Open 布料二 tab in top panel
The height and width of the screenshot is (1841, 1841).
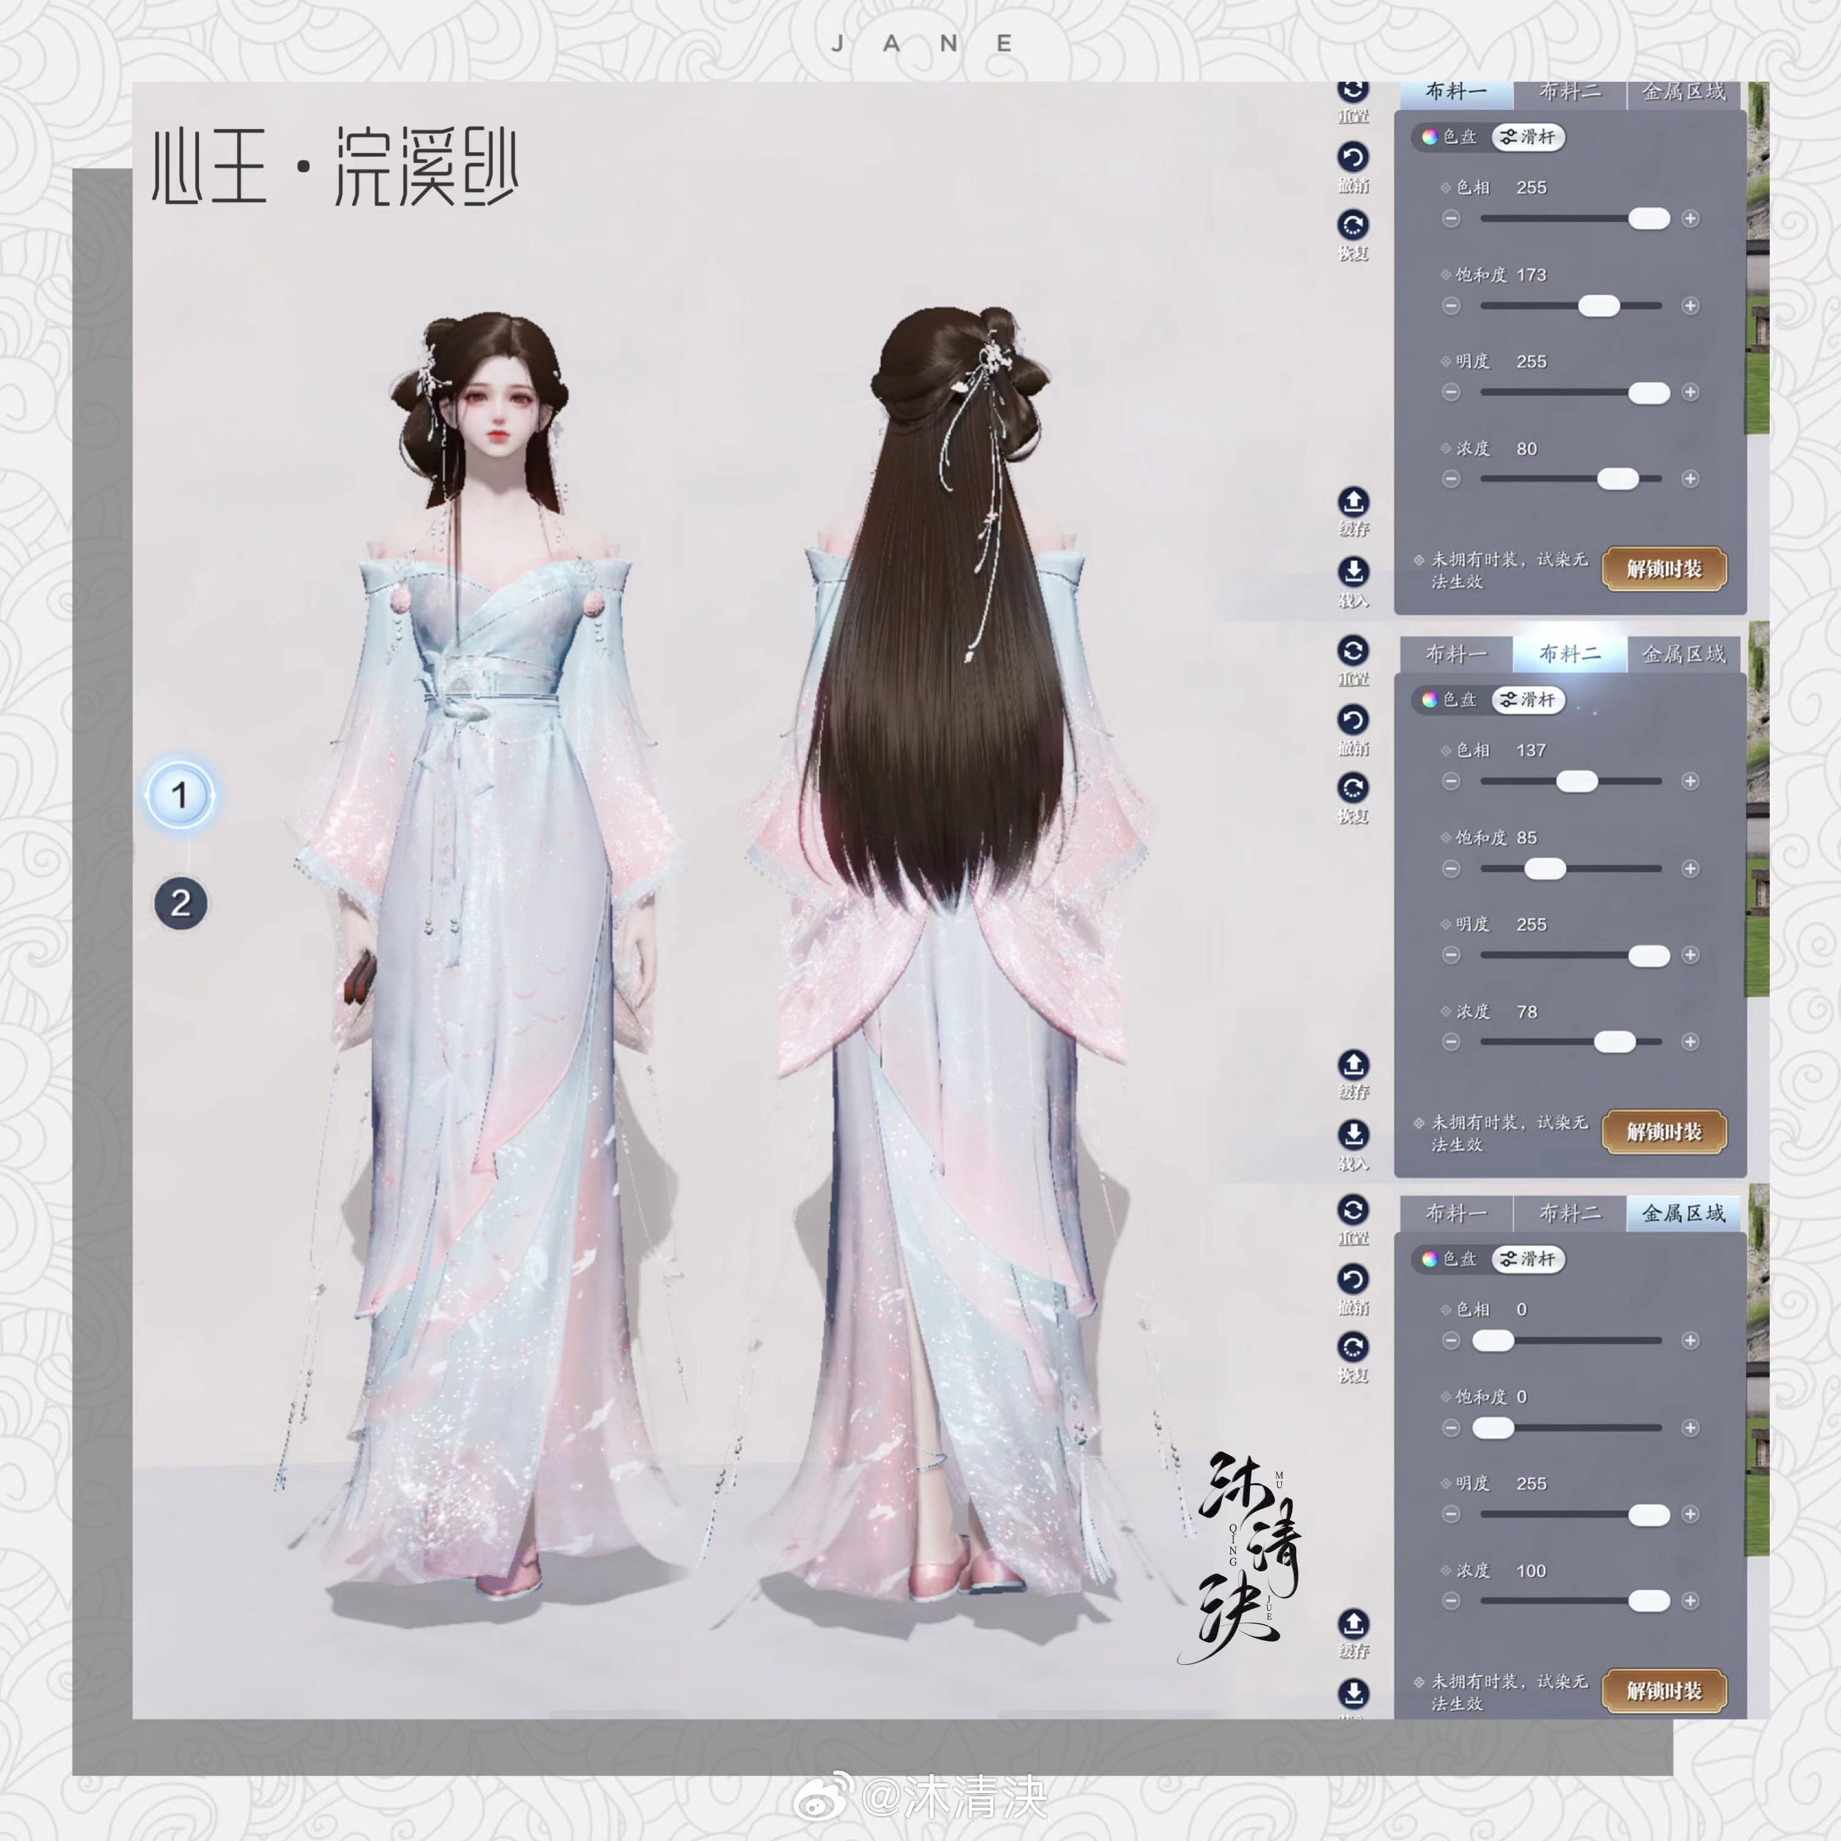[x=1569, y=93]
